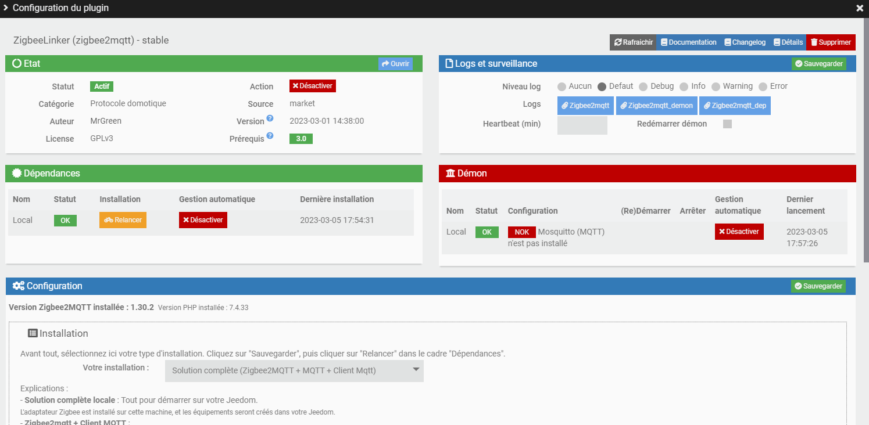Click the 3.0 Prérequis badge

pyautogui.click(x=301, y=139)
